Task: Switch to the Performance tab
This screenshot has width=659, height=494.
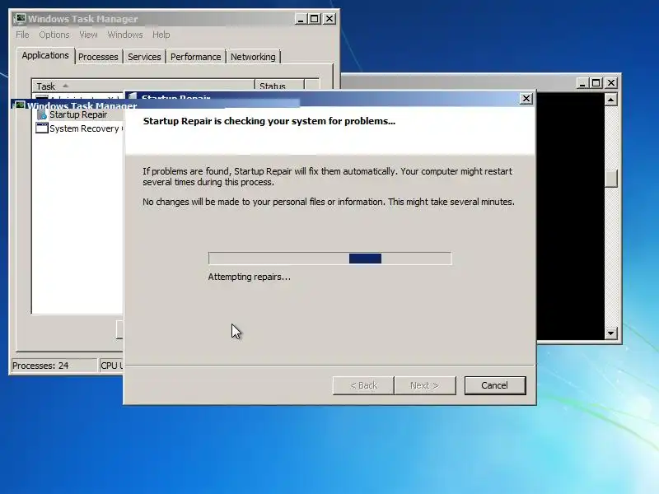Action: (x=195, y=57)
